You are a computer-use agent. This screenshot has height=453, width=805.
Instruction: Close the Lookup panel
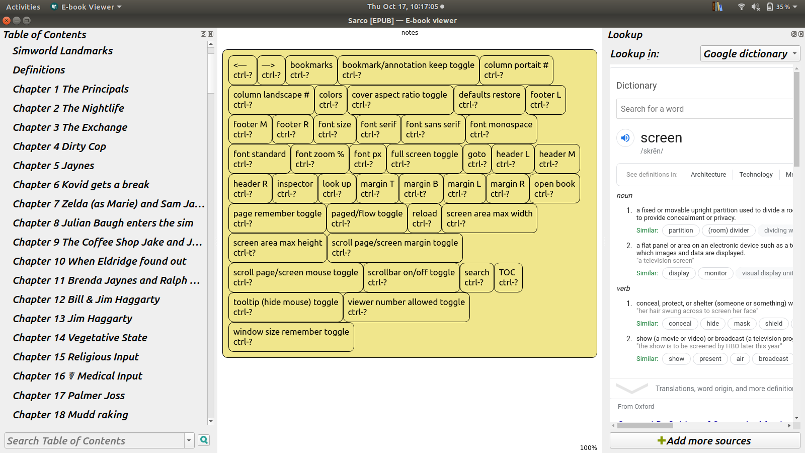coord(801,34)
